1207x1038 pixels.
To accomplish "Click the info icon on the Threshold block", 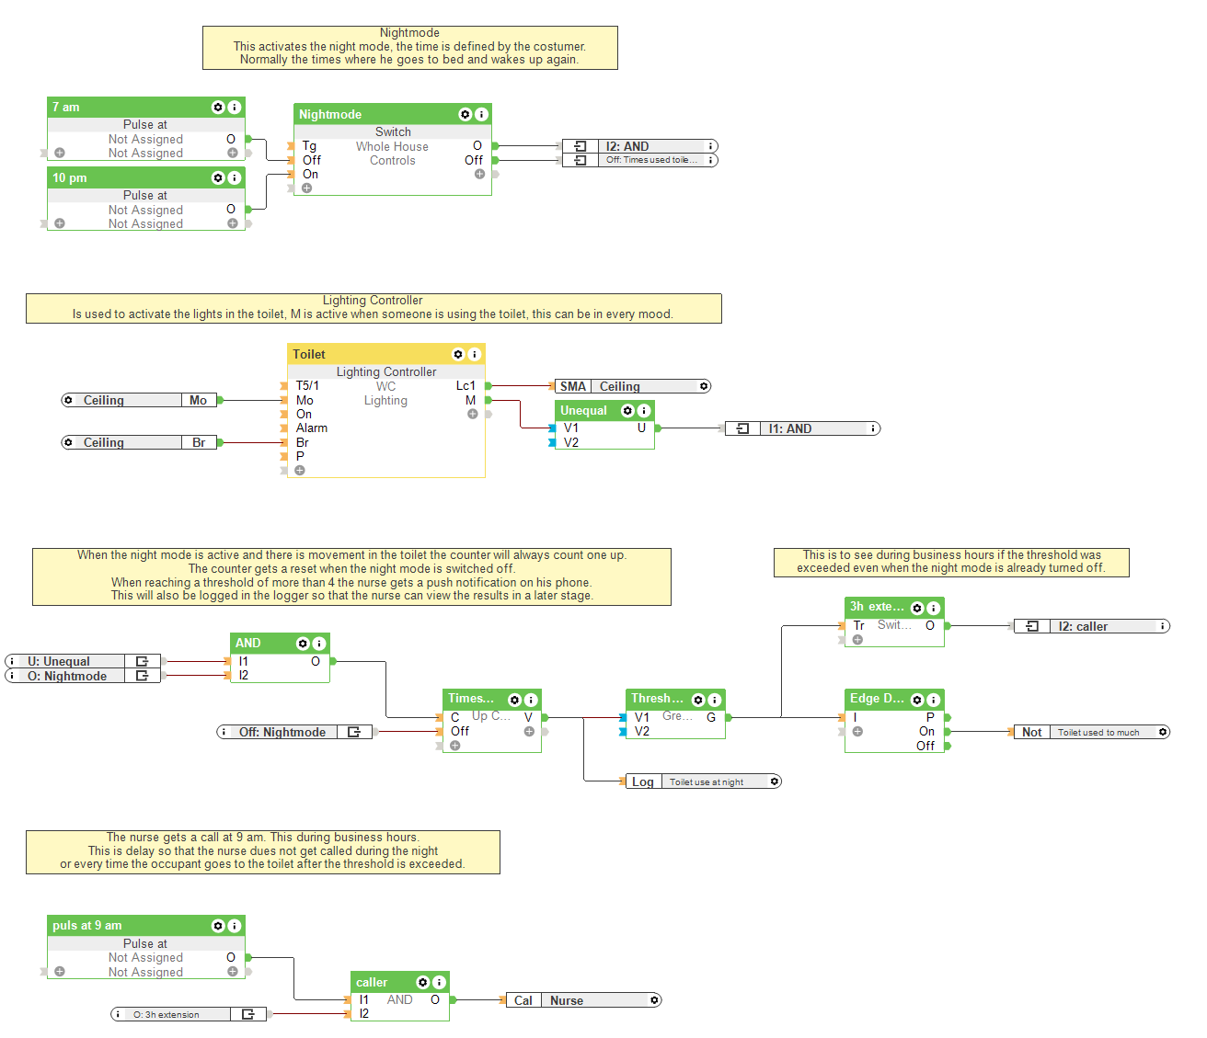I will pos(714,700).
